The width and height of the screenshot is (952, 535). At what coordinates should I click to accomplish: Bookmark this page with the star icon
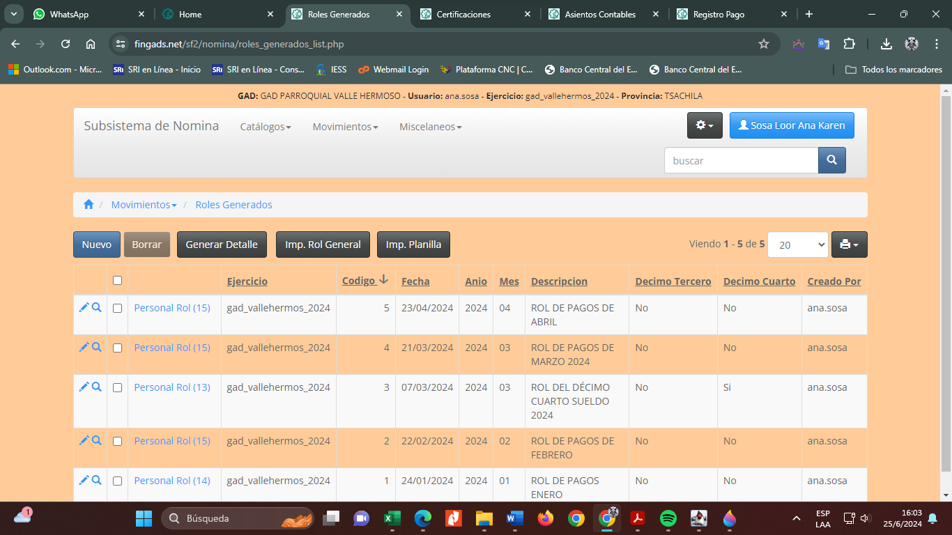click(x=764, y=44)
